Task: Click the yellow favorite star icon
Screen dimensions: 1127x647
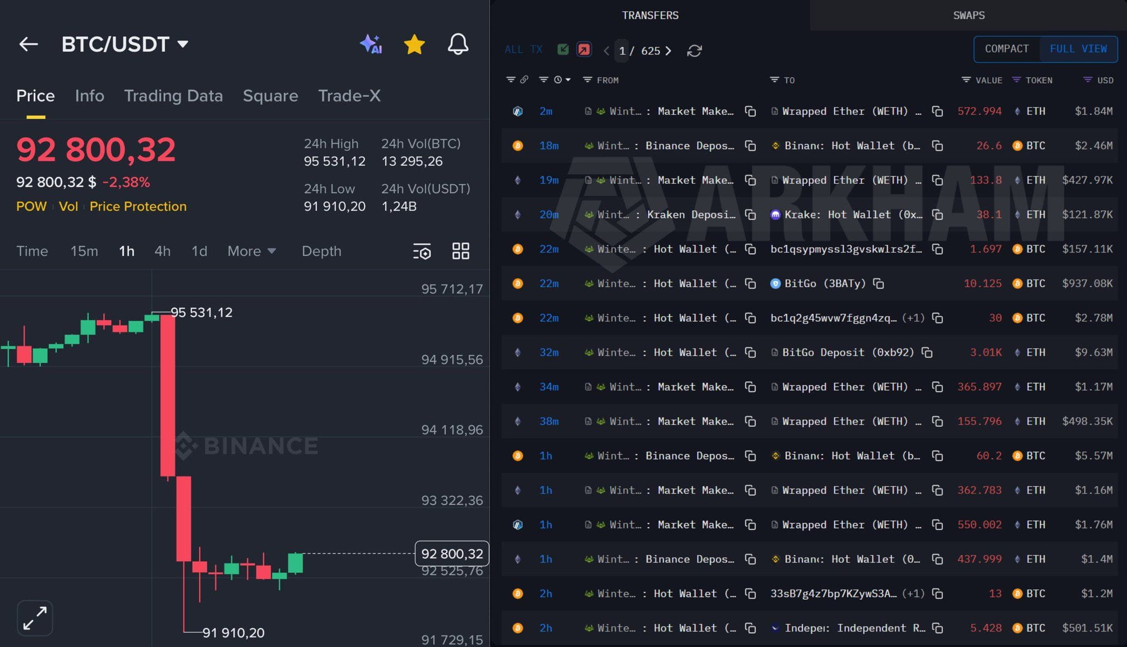Action: coord(414,44)
